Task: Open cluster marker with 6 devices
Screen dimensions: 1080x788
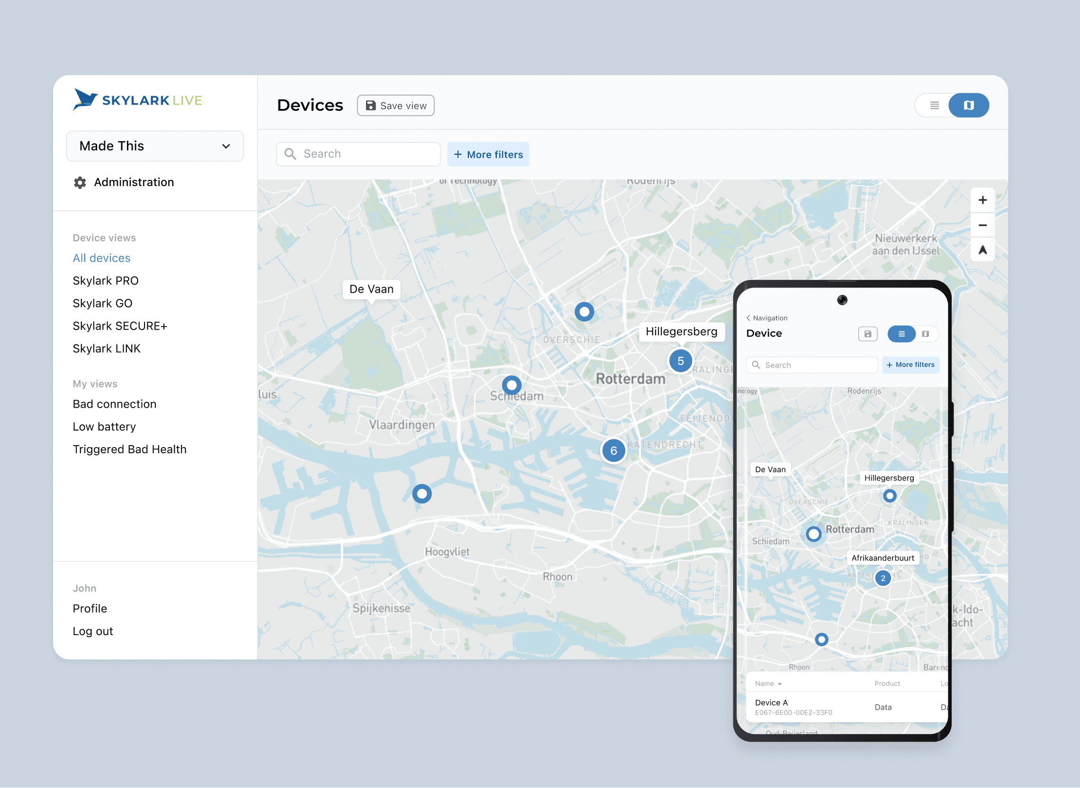Action: pyautogui.click(x=613, y=451)
